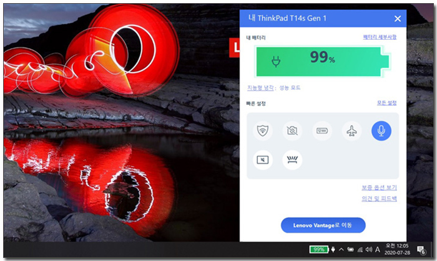The image size is (437, 261).
Task: Open the network Wi-Fi tray icon
Action: coord(360,250)
